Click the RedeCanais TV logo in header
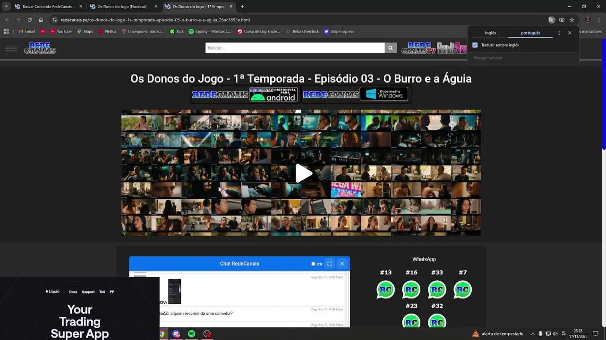The height and width of the screenshot is (340, 606). (x=418, y=48)
